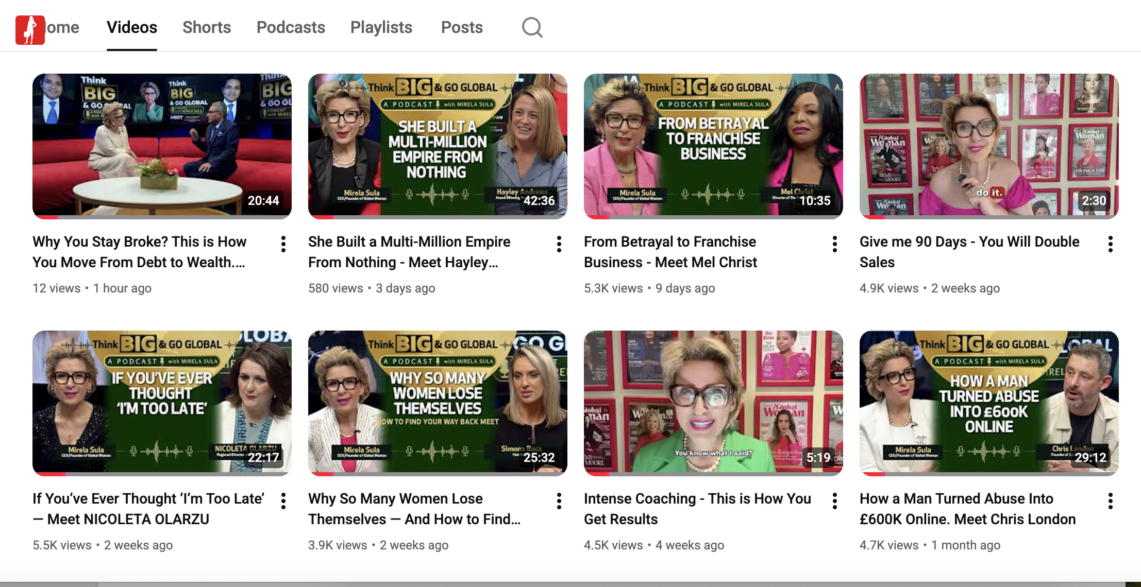Viewport: 1141px width, 587px height.
Task: Open three-dot menu for 'Give me 90 Days' video
Action: click(1111, 244)
